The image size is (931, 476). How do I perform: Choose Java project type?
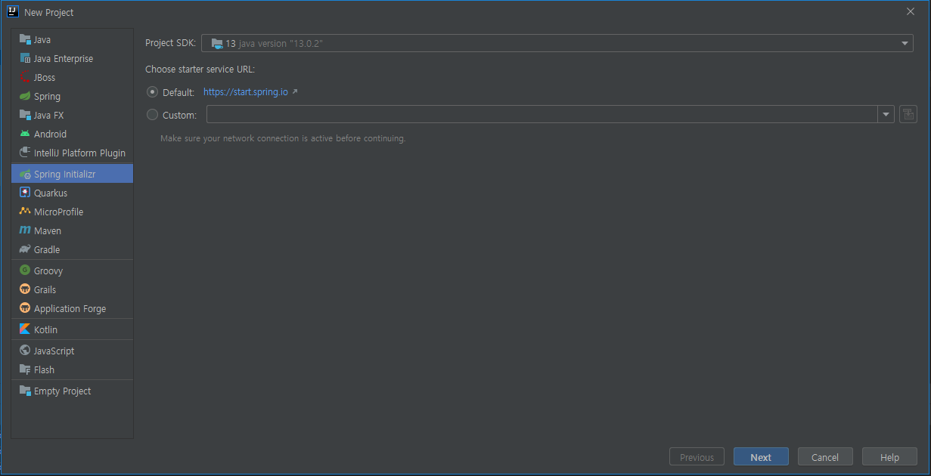click(73, 39)
